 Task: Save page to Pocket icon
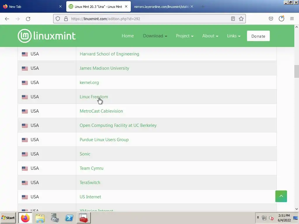271,19
